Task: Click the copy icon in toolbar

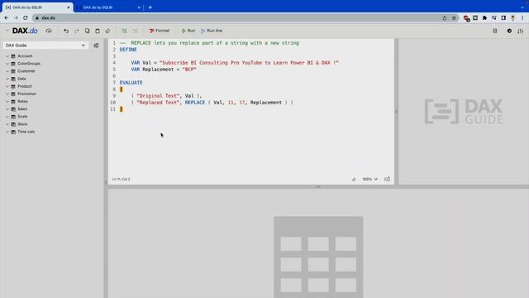Action: 87,31
